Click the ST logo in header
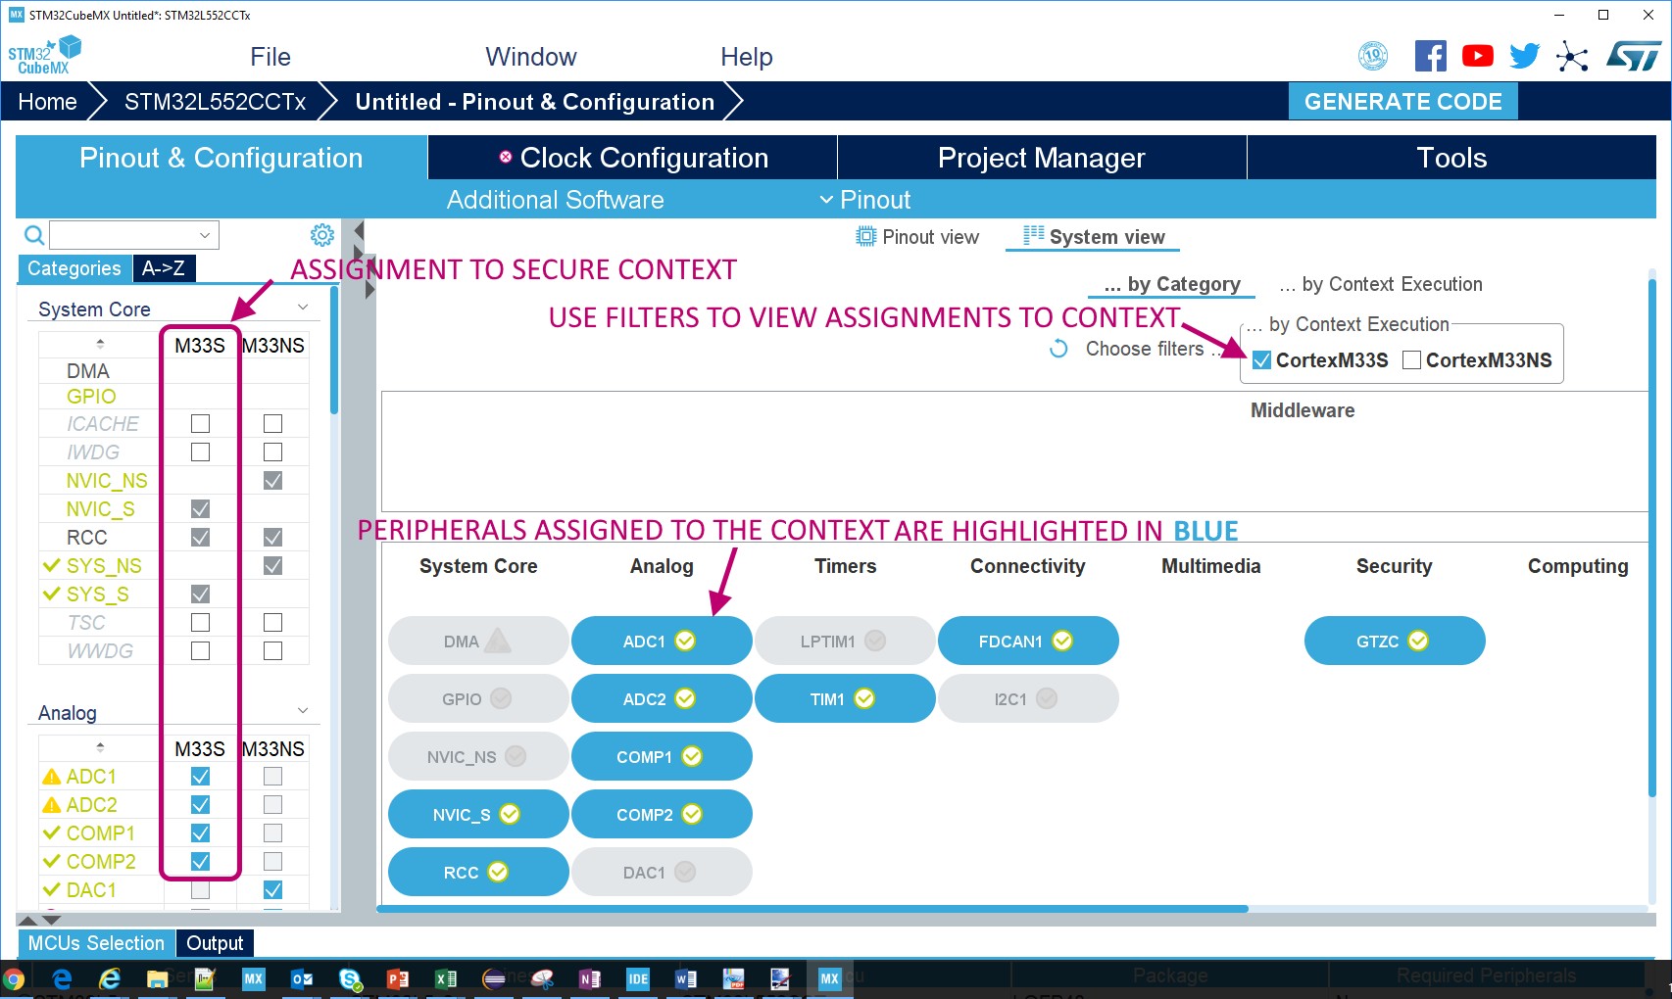Image resolution: width=1672 pixels, height=999 pixels. (1634, 56)
